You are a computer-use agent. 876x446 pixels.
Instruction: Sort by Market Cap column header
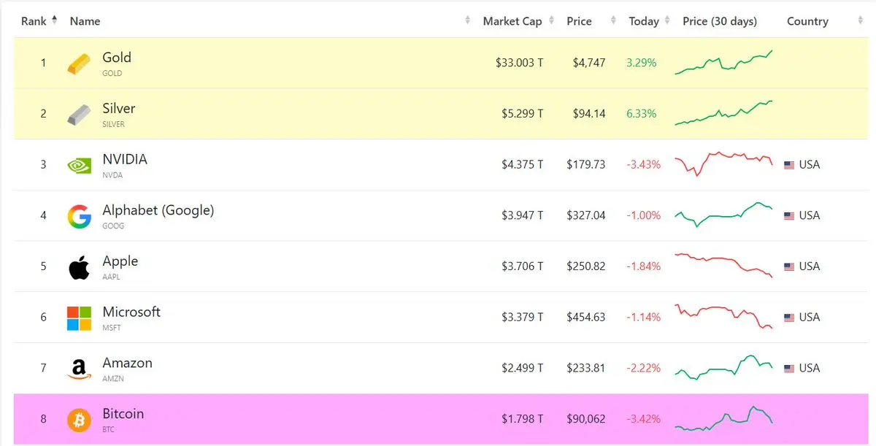(x=512, y=21)
